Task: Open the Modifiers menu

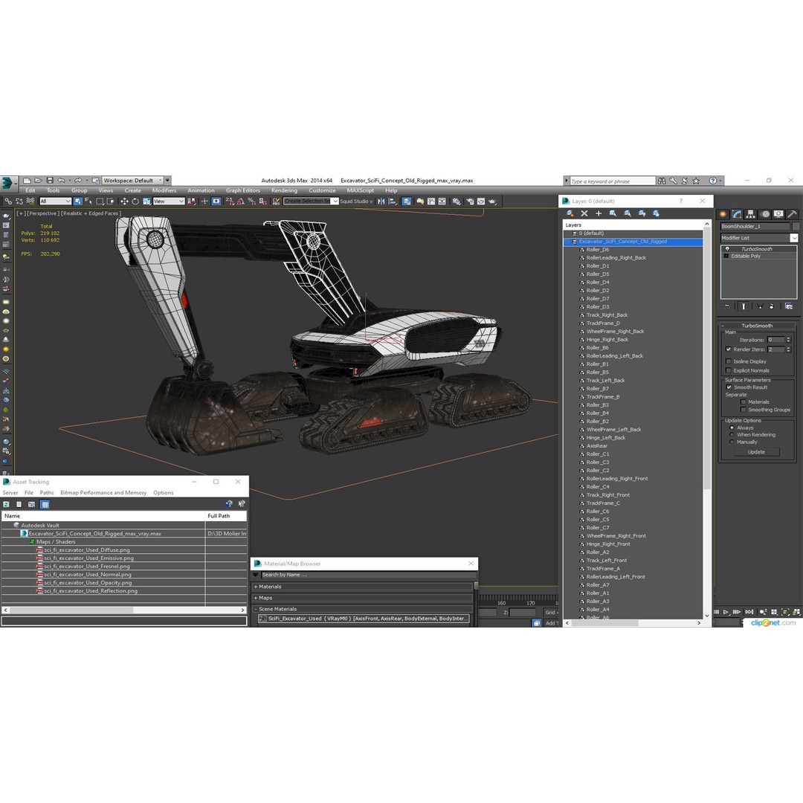Action: [x=164, y=190]
